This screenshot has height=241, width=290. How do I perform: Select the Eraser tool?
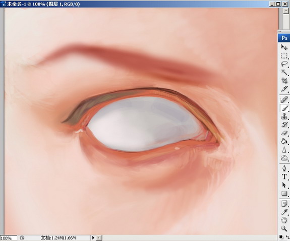click(284, 133)
